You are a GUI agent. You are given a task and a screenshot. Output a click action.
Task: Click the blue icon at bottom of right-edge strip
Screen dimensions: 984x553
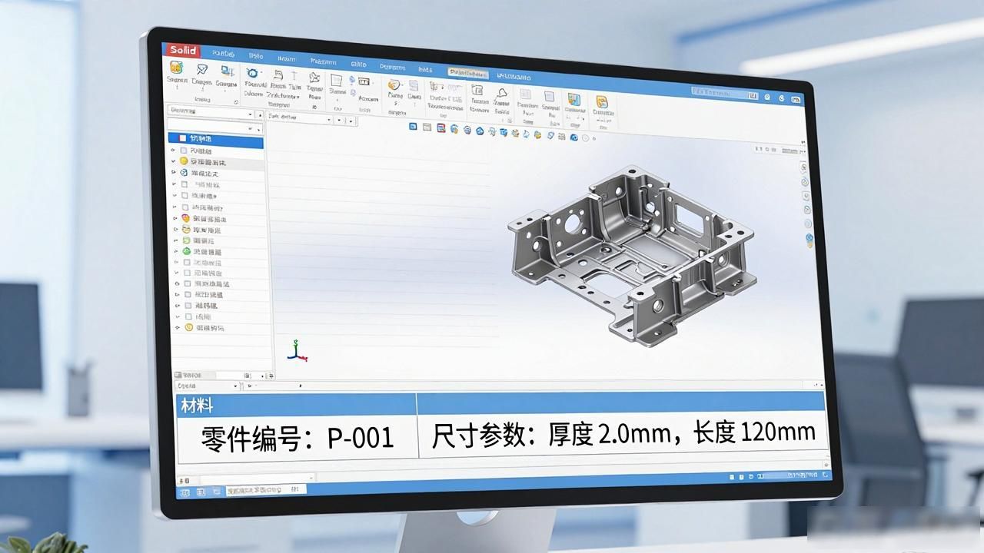(809, 239)
